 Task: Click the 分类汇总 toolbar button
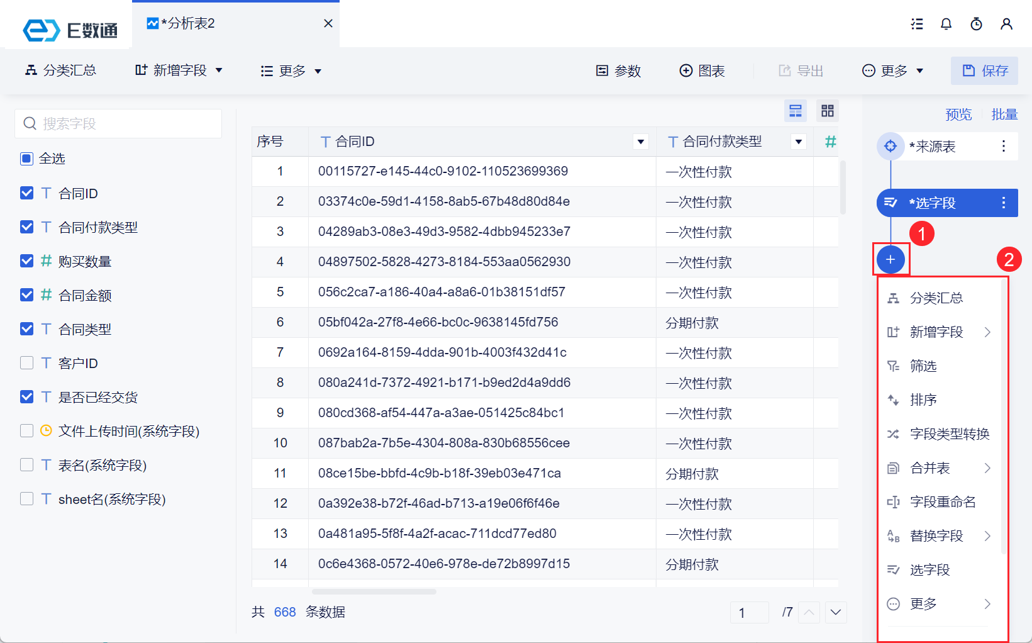tap(60, 70)
